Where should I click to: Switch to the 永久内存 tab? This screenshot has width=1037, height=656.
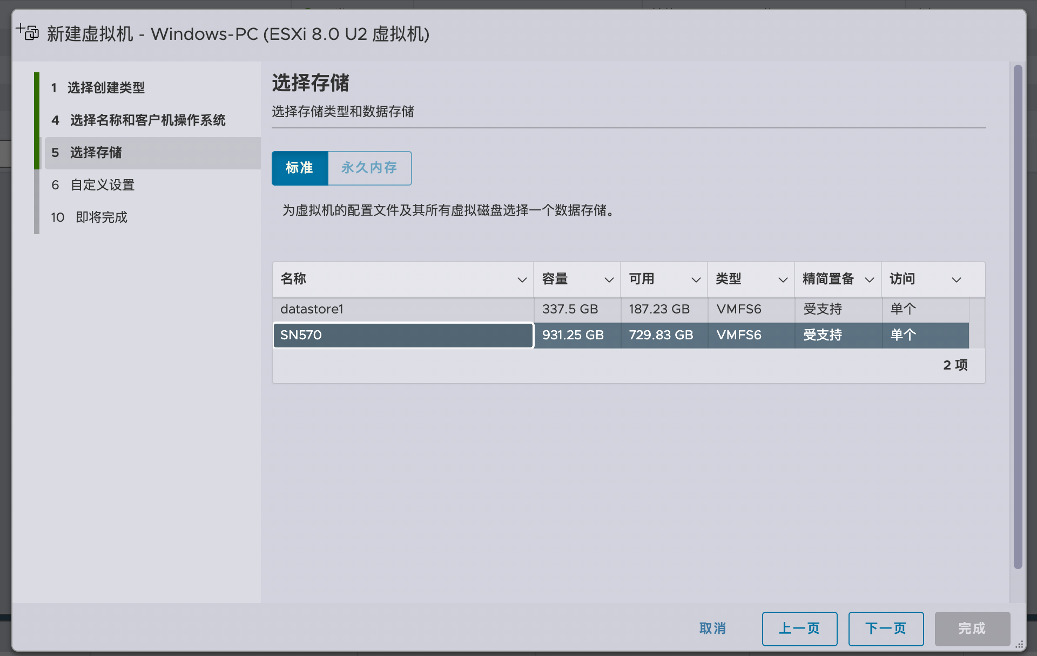point(369,168)
